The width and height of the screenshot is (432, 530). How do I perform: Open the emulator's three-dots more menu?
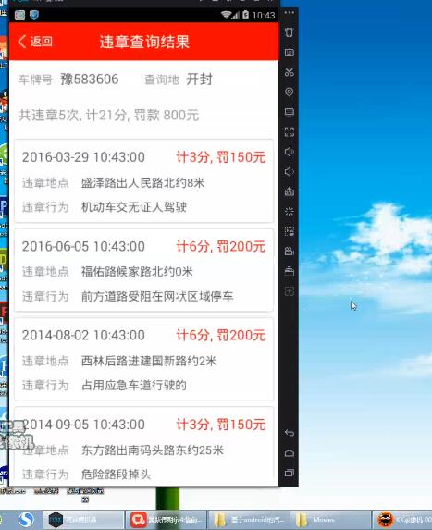point(289,13)
